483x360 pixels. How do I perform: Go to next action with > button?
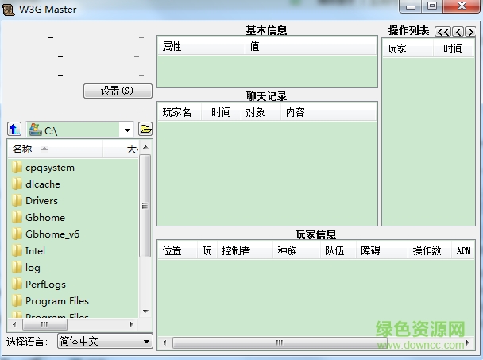tap(470, 32)
